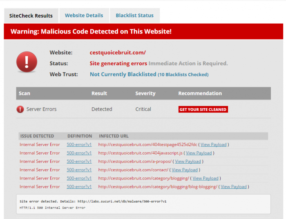Screen dimensions: 286x219
Task: Open first 500-error?v1 definition link
Action: pyautogui.click(x=79, y=144)
